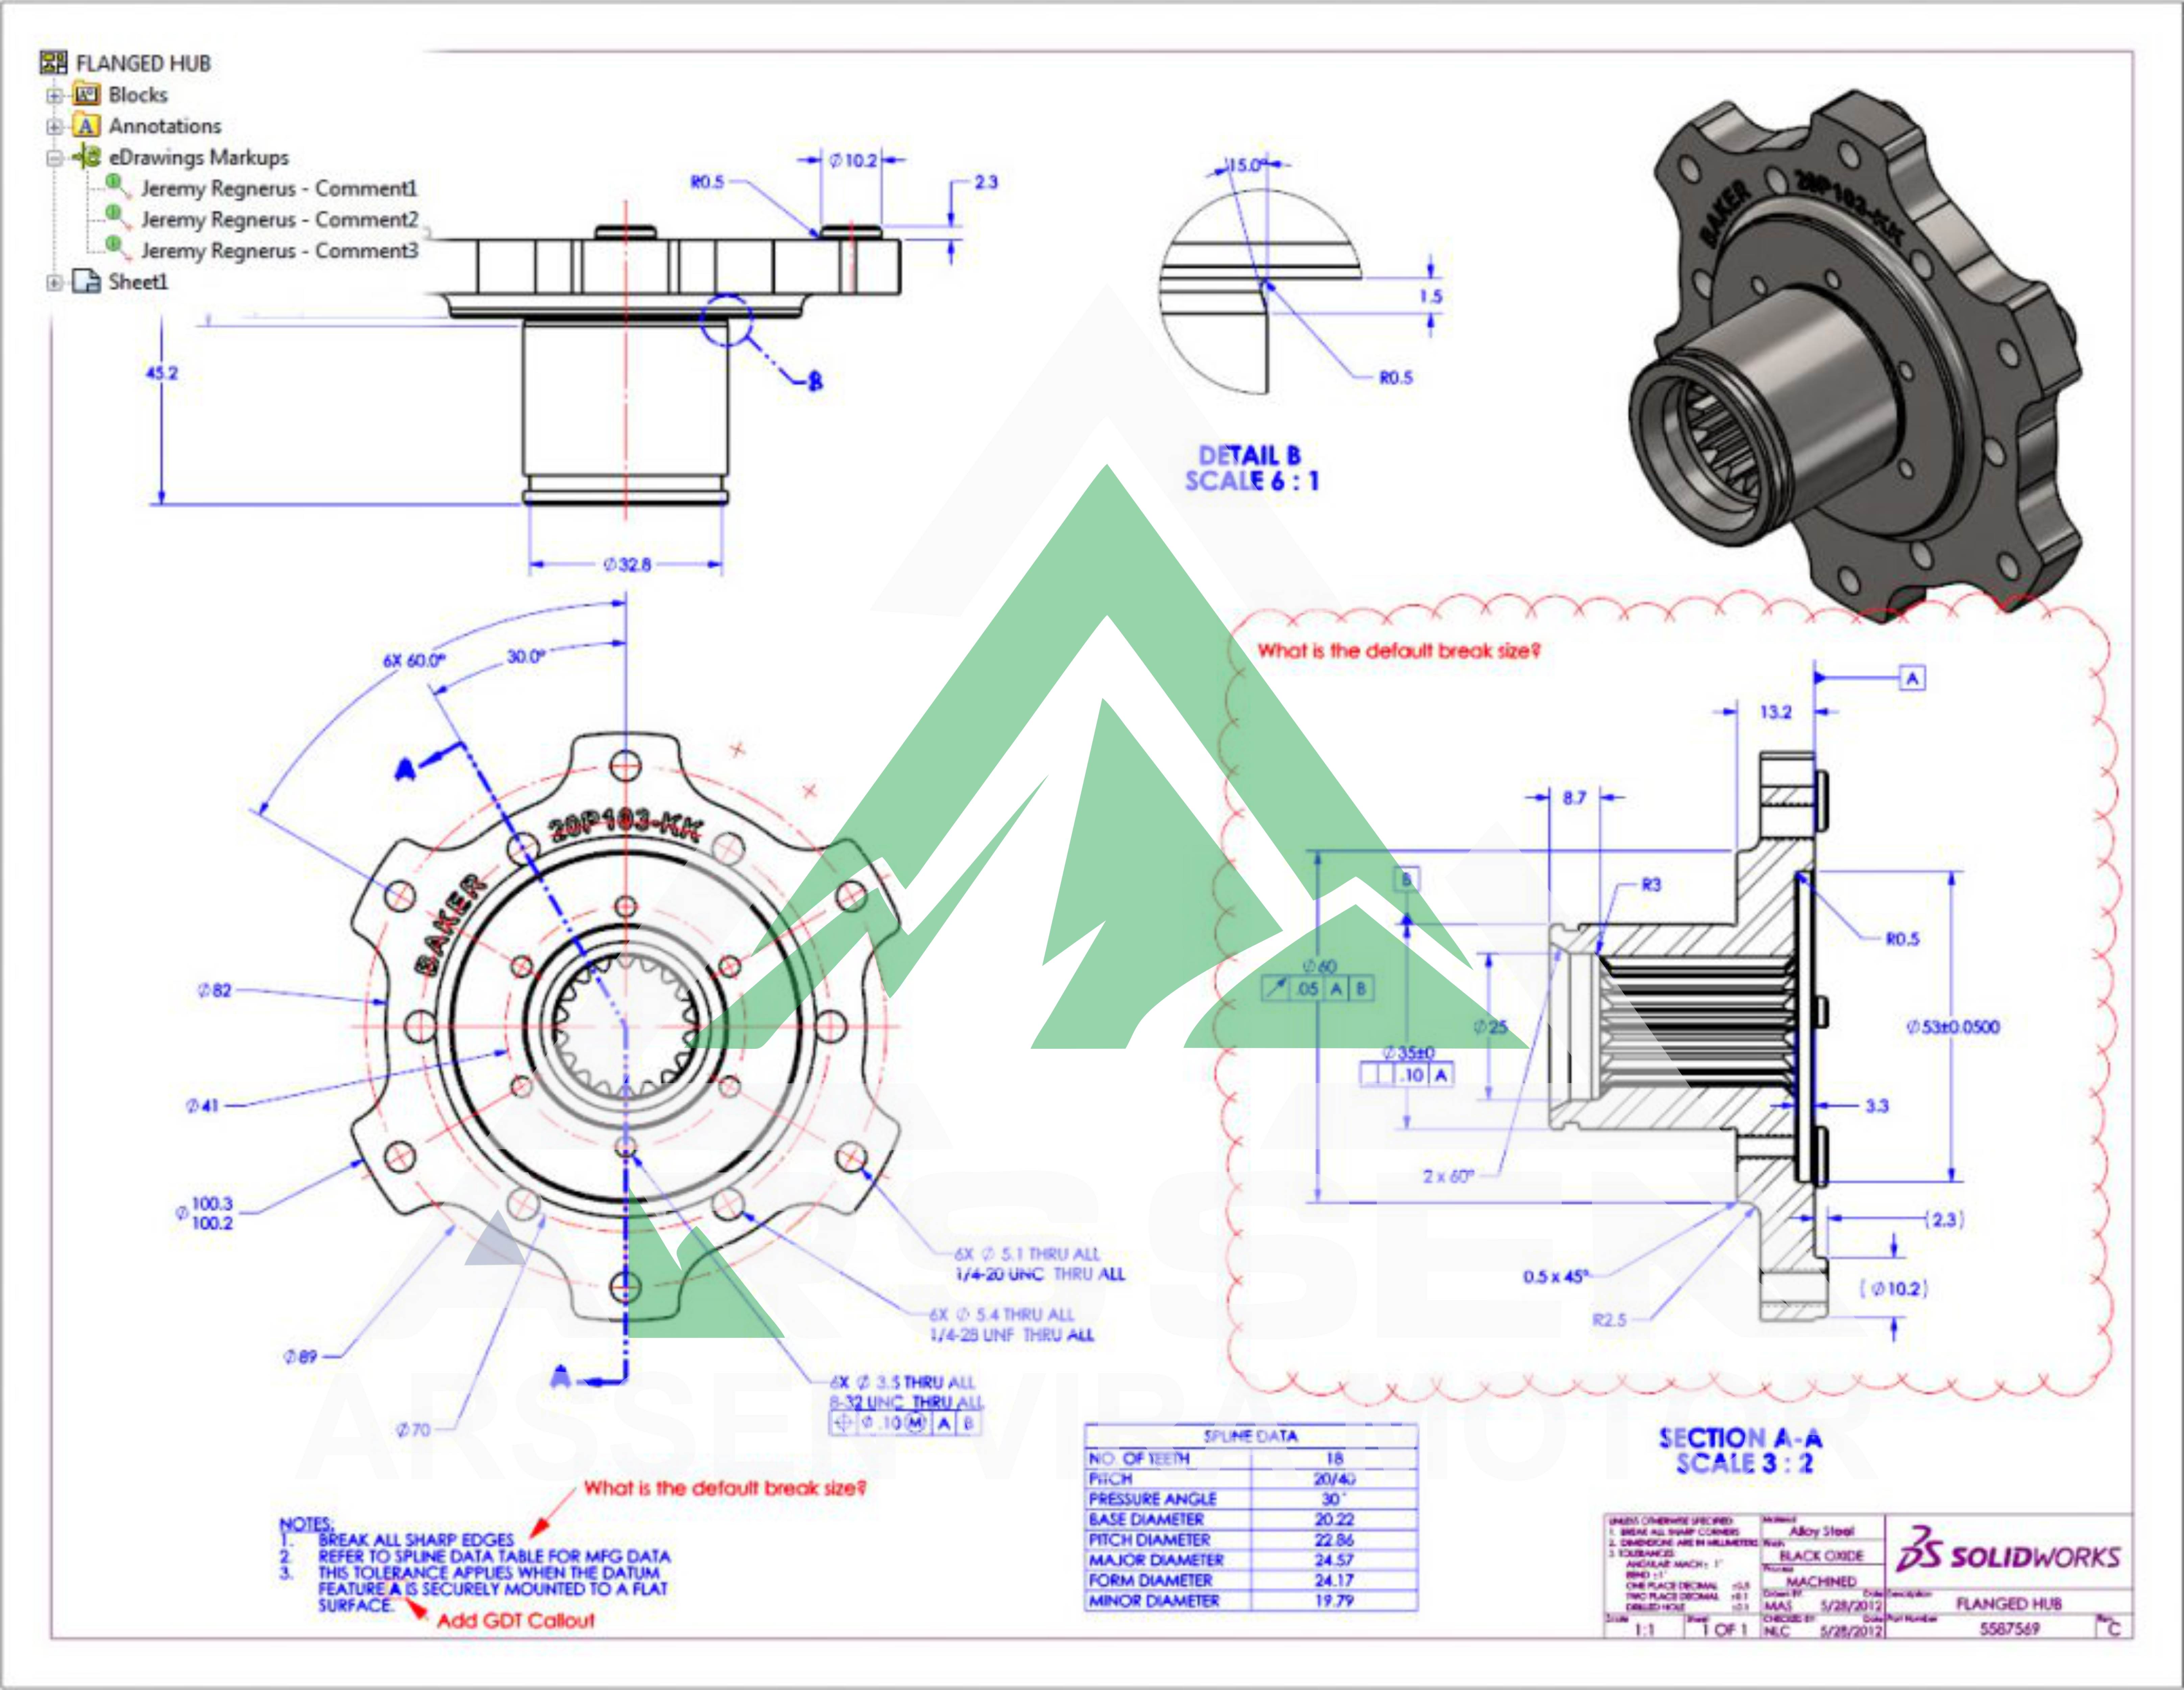Click the 'SCALE 6 : 1' text
Screen dimensions: 2184x1690
coord(1252,481)
